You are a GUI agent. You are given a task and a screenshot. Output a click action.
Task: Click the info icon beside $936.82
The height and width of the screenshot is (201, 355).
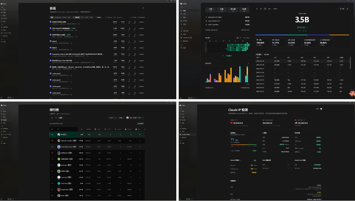[x=306, y=28]
